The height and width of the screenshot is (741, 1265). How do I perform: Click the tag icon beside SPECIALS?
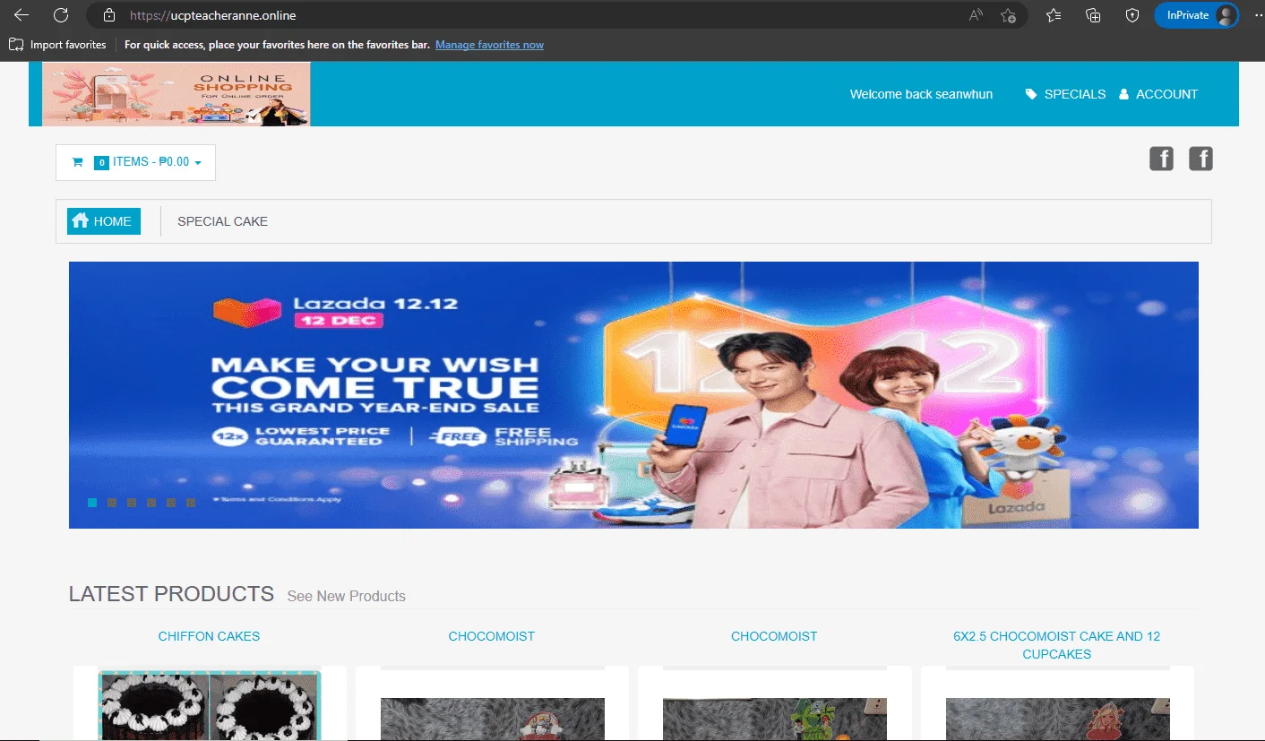point(1031,94)
